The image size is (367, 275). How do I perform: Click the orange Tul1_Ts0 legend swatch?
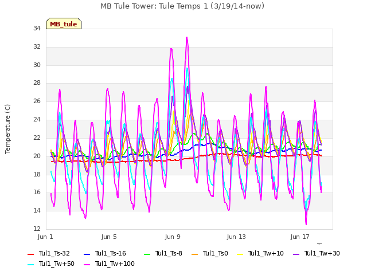(x=194, y=254)
